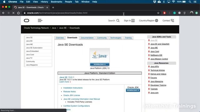
Task: Open the Tutorials link
Action: coord(154,89)
